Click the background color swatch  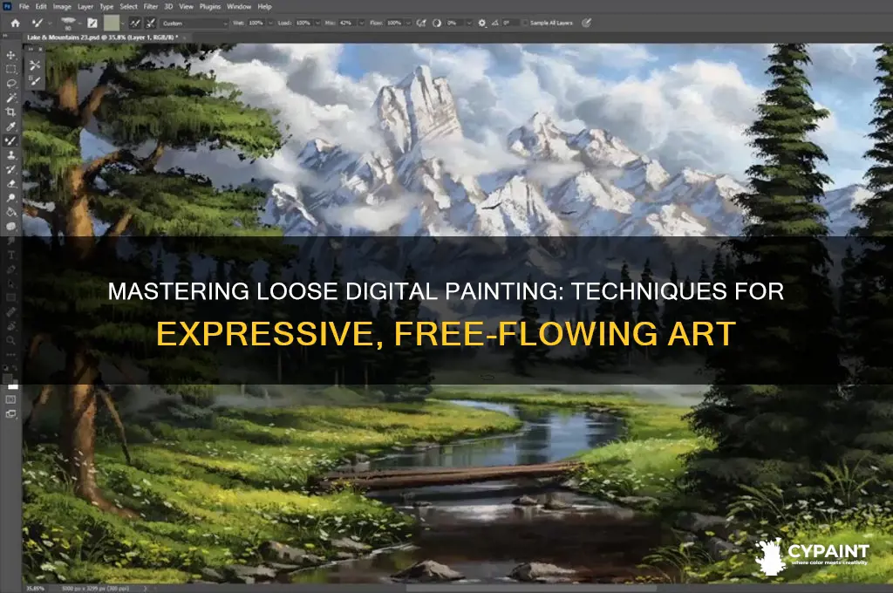pyautogui.click(x=14, y=385)
